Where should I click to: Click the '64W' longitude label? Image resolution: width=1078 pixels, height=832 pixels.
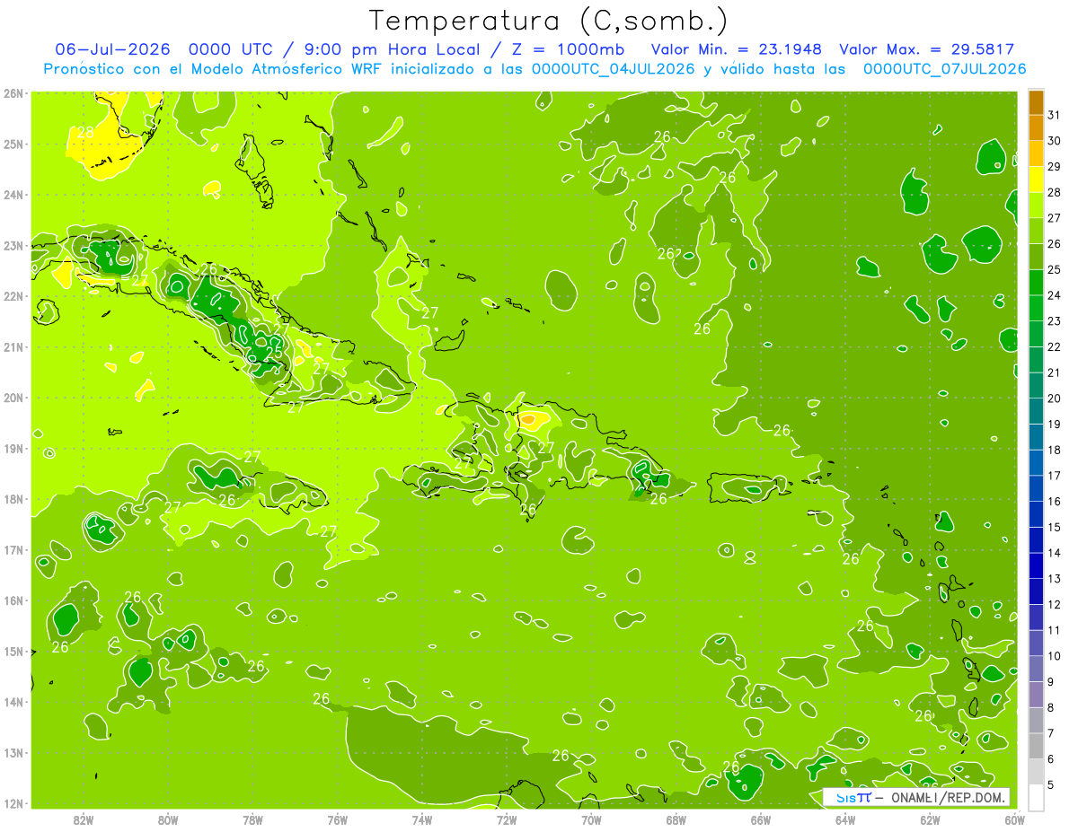[845, 819]
